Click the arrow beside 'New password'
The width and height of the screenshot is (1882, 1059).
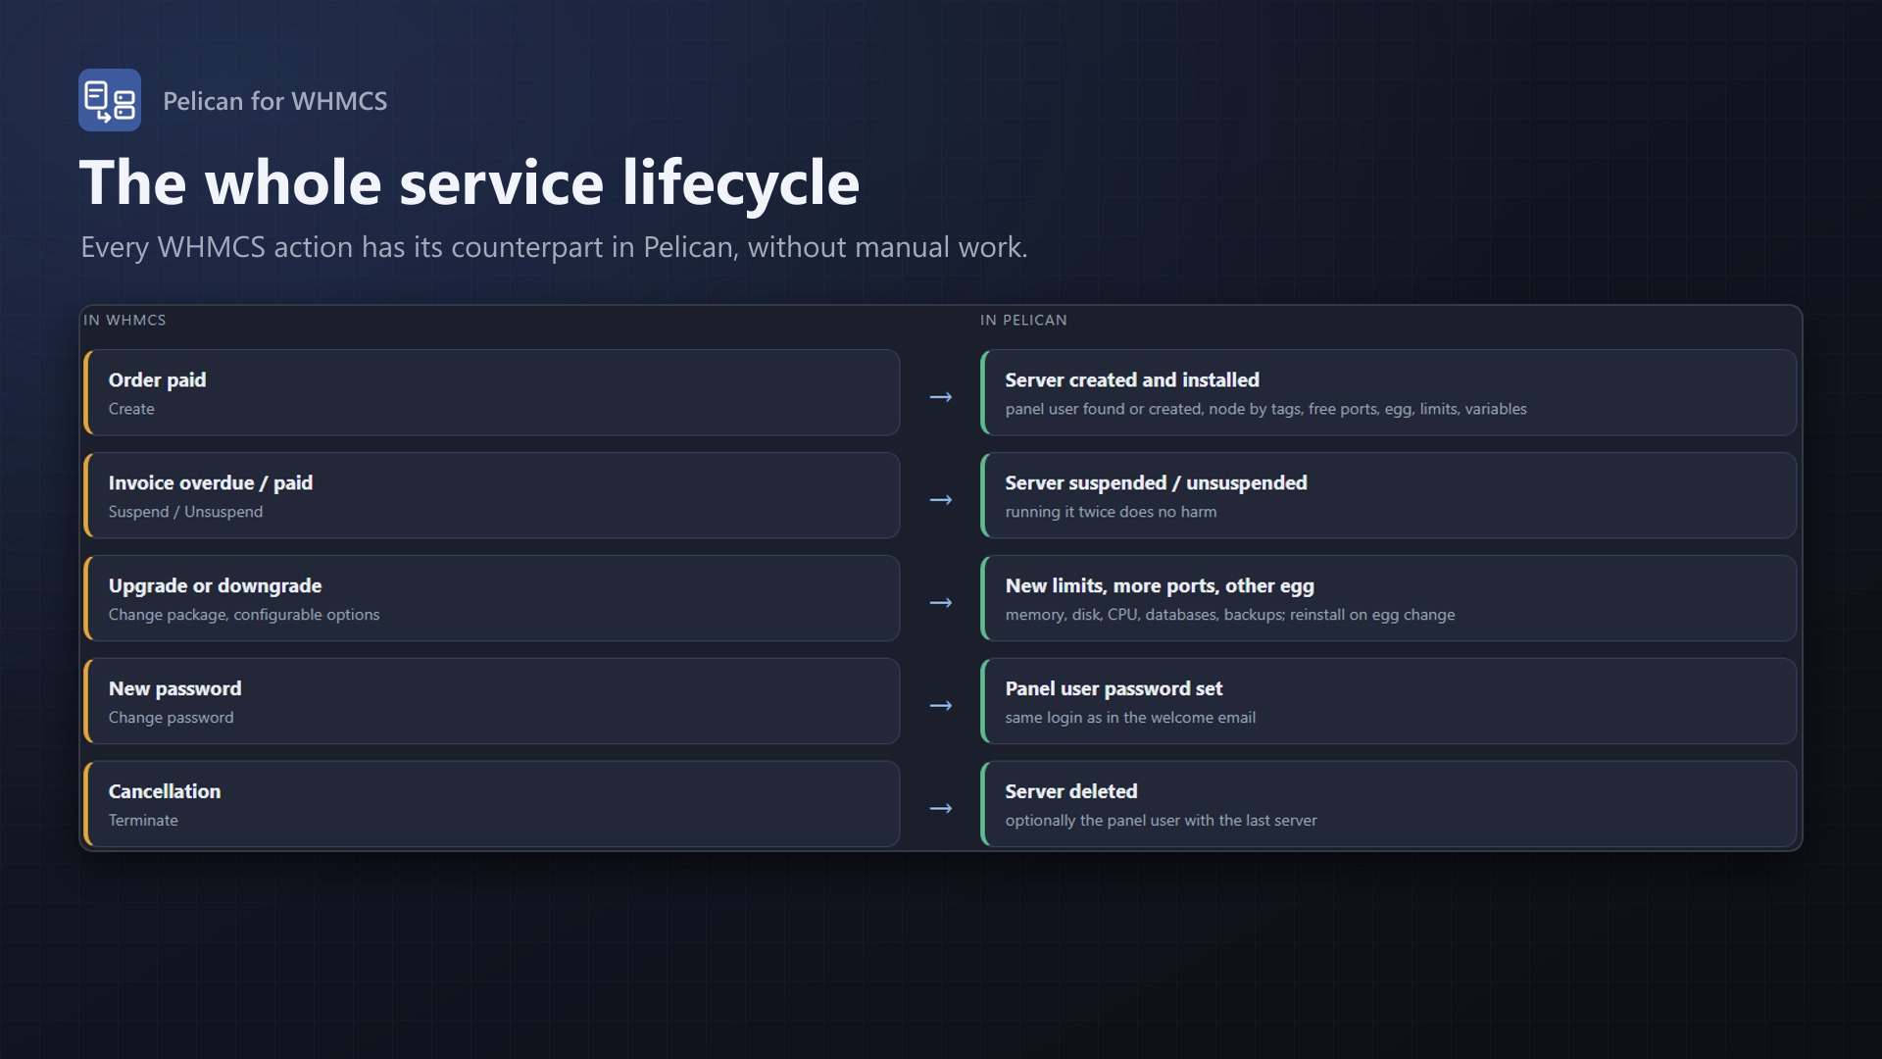[941, 706]
